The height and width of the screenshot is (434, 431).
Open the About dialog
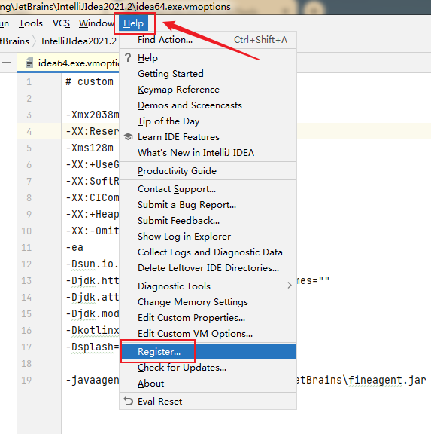click(x=208, y=384)
